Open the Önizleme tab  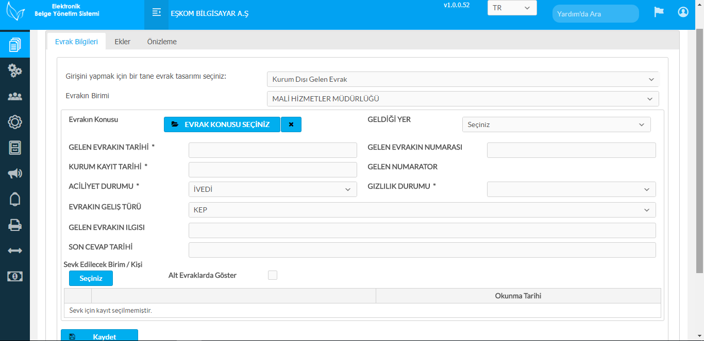click(162, 42)
